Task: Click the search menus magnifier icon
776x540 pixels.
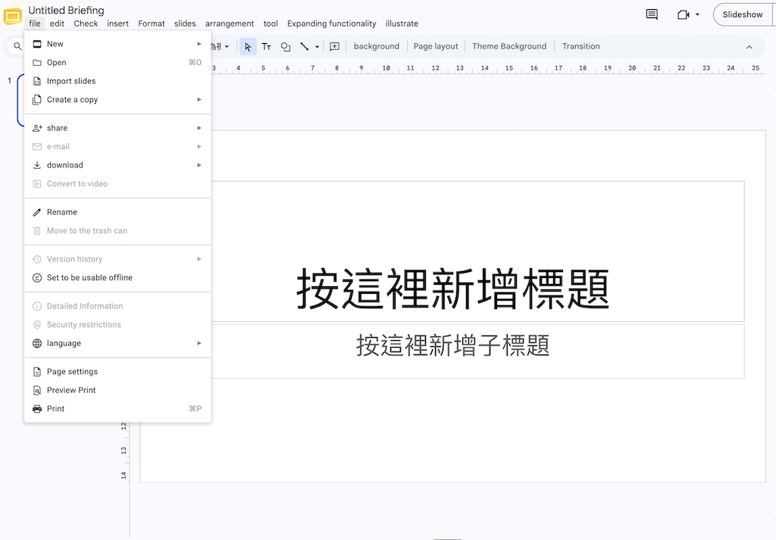Action: pos(17,46)
